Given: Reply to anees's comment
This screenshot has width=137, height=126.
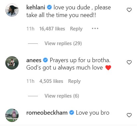Looking at the screenshot, I should [x=74, y=81].
